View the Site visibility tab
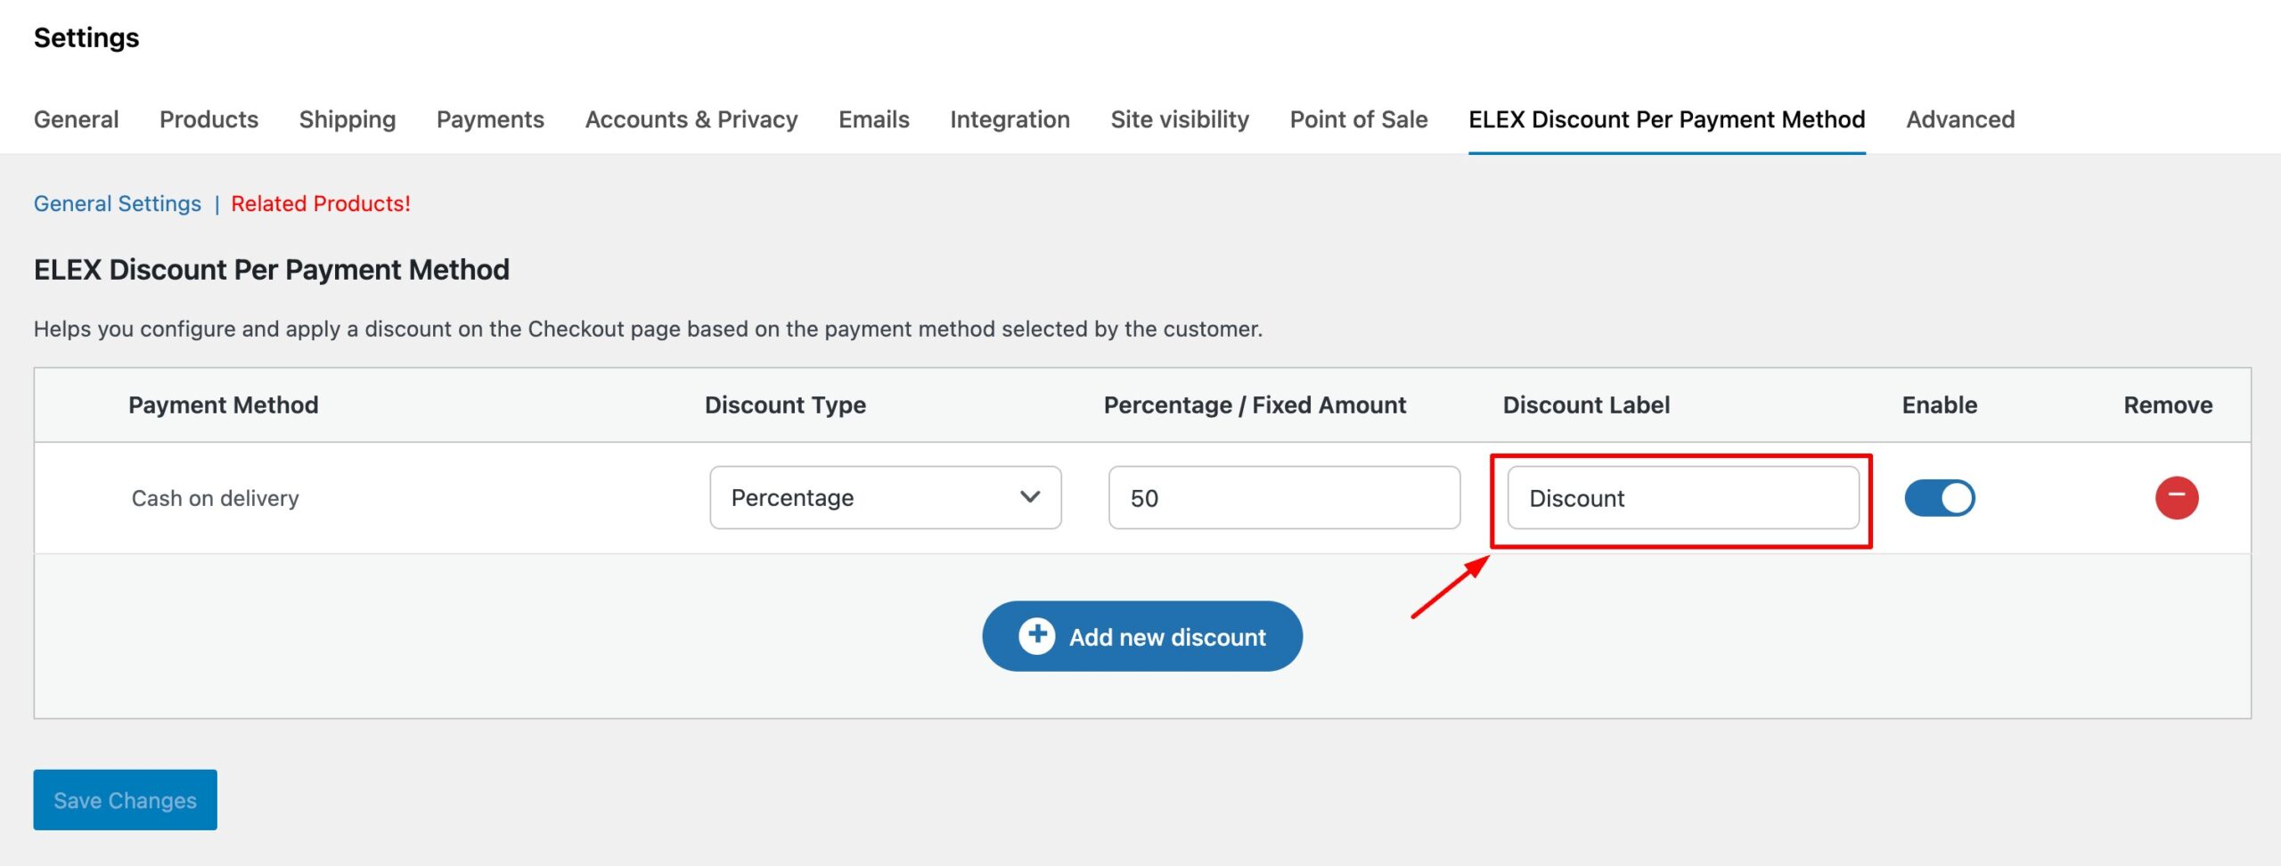The width and height of the screenshot is (2281, 866). coord(1180,119)
